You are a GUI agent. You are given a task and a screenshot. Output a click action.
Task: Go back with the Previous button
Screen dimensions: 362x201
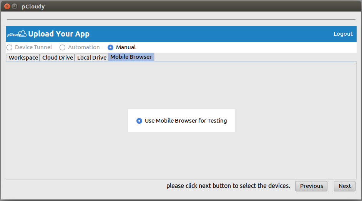(311, 186)
